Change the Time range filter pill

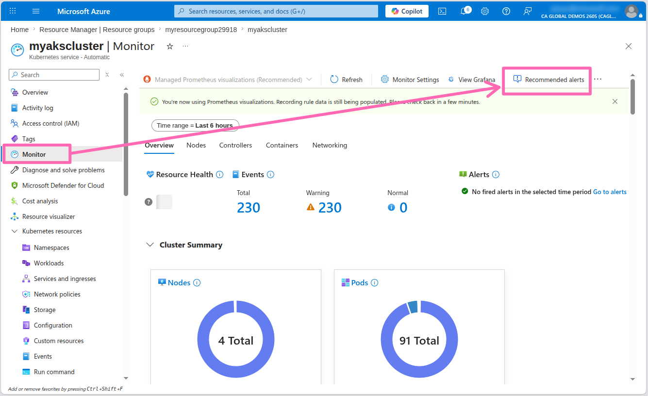click(195, 125)
